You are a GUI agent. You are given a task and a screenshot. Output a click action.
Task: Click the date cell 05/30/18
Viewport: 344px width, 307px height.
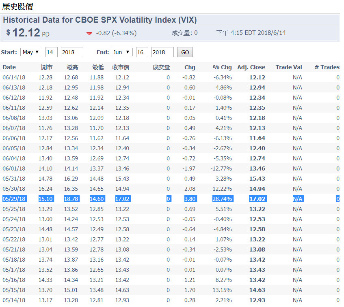pos(14,189)
